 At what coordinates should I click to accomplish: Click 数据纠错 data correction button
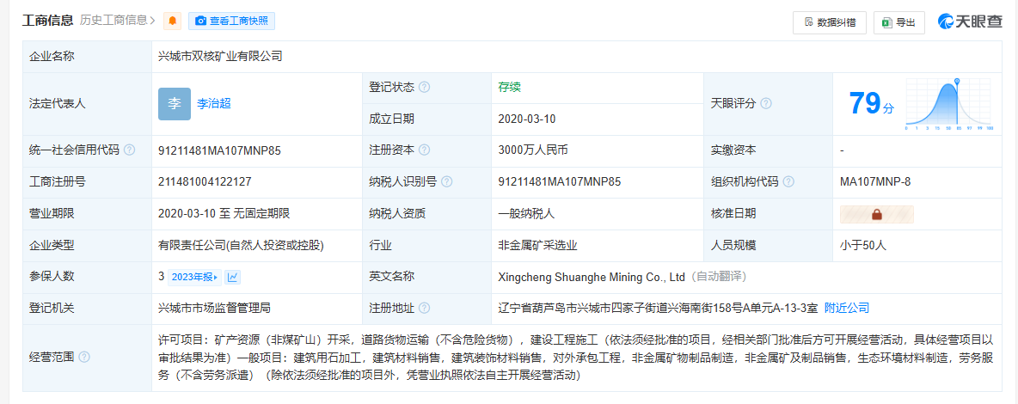829,22
